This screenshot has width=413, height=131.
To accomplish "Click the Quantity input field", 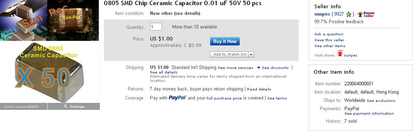I will 156,27.
